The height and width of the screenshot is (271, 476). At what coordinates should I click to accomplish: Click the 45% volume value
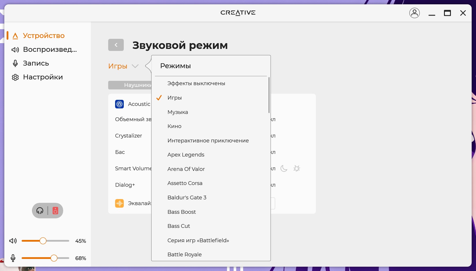80,241
